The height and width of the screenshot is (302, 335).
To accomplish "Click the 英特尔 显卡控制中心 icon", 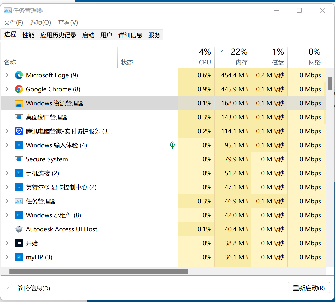I will point(19,187).
